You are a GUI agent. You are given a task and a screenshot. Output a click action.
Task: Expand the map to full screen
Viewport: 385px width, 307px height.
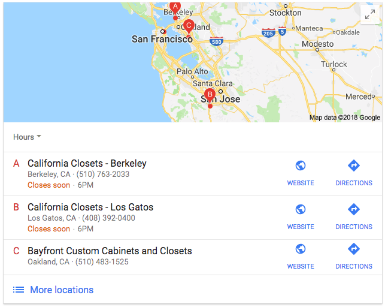[x=369, y=14]
